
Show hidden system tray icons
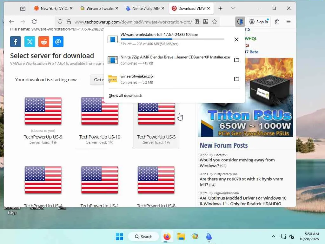273,236
